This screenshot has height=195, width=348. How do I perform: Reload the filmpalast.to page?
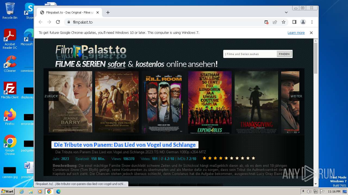tap(58, 22)
